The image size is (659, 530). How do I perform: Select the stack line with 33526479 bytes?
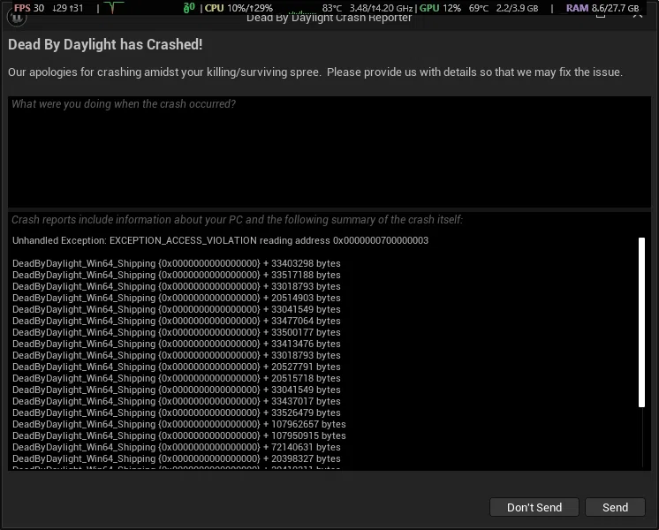coord(176,413)
